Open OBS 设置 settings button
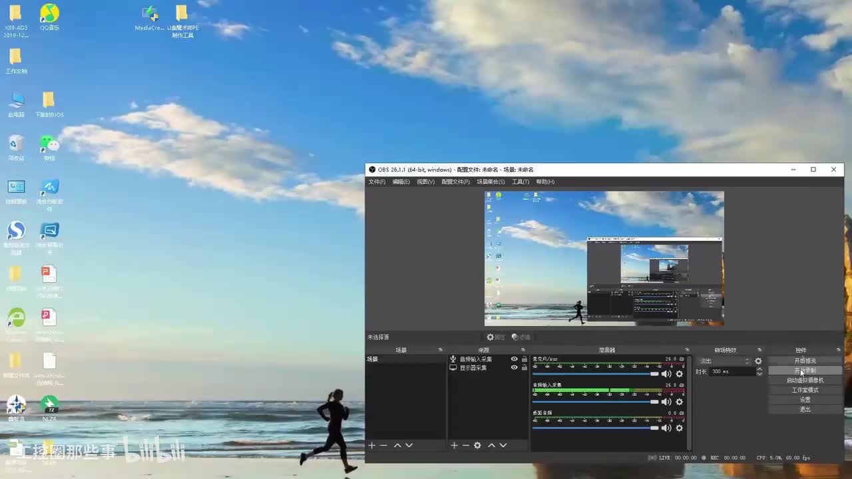 (805, 400)
